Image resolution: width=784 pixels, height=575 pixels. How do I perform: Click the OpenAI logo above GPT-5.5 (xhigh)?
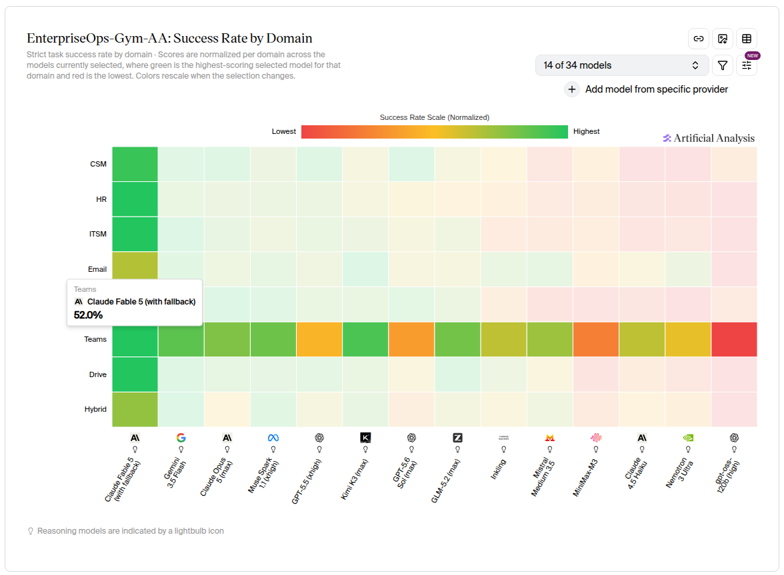[x=319, y=438]
